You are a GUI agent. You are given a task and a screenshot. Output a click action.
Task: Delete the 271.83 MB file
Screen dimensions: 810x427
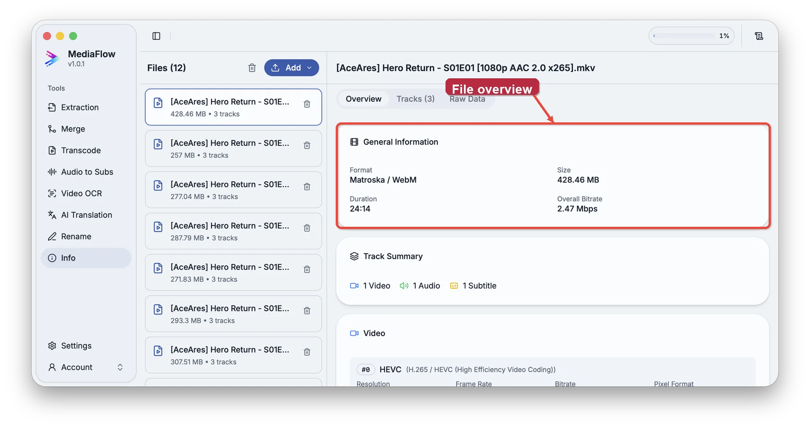point(307,270)
